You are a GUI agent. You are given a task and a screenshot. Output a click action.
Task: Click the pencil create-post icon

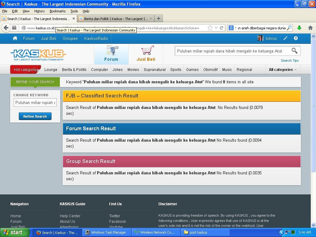(x=285, y=38)
